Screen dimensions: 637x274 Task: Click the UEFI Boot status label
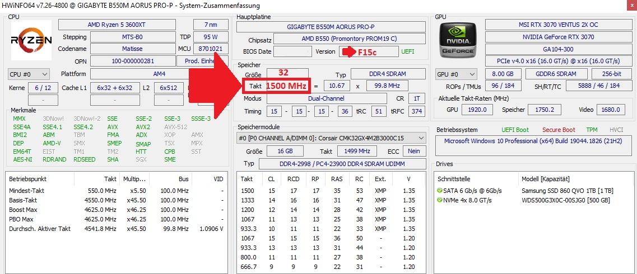point(515,130)
